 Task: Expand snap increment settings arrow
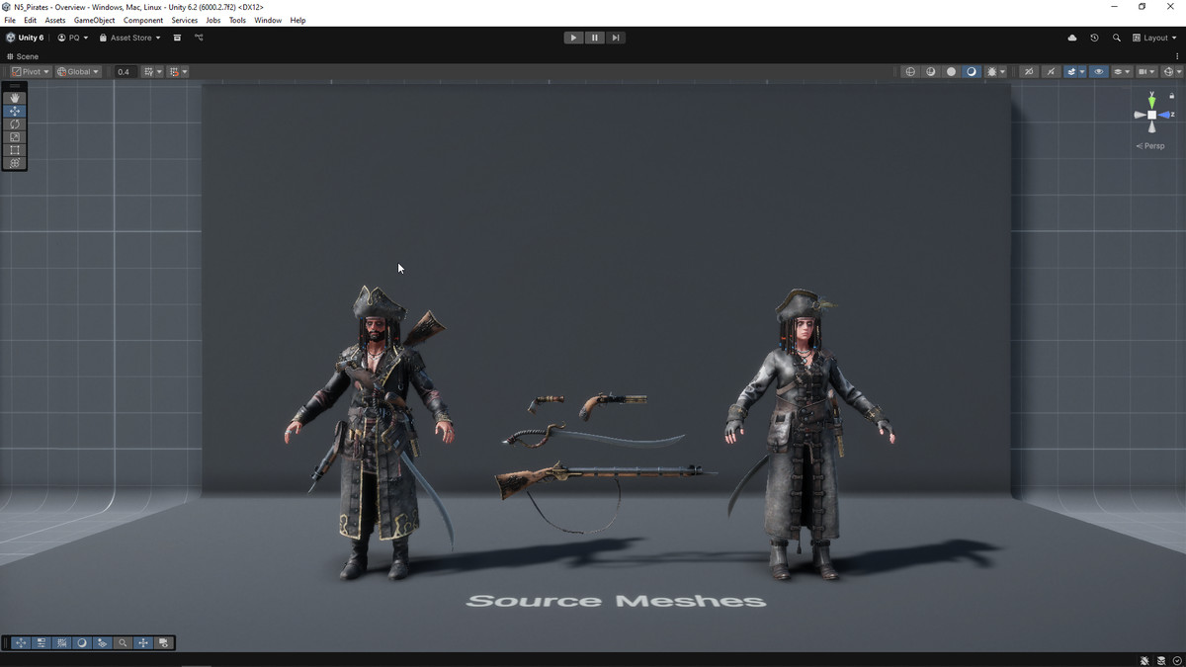coord(185,71)
